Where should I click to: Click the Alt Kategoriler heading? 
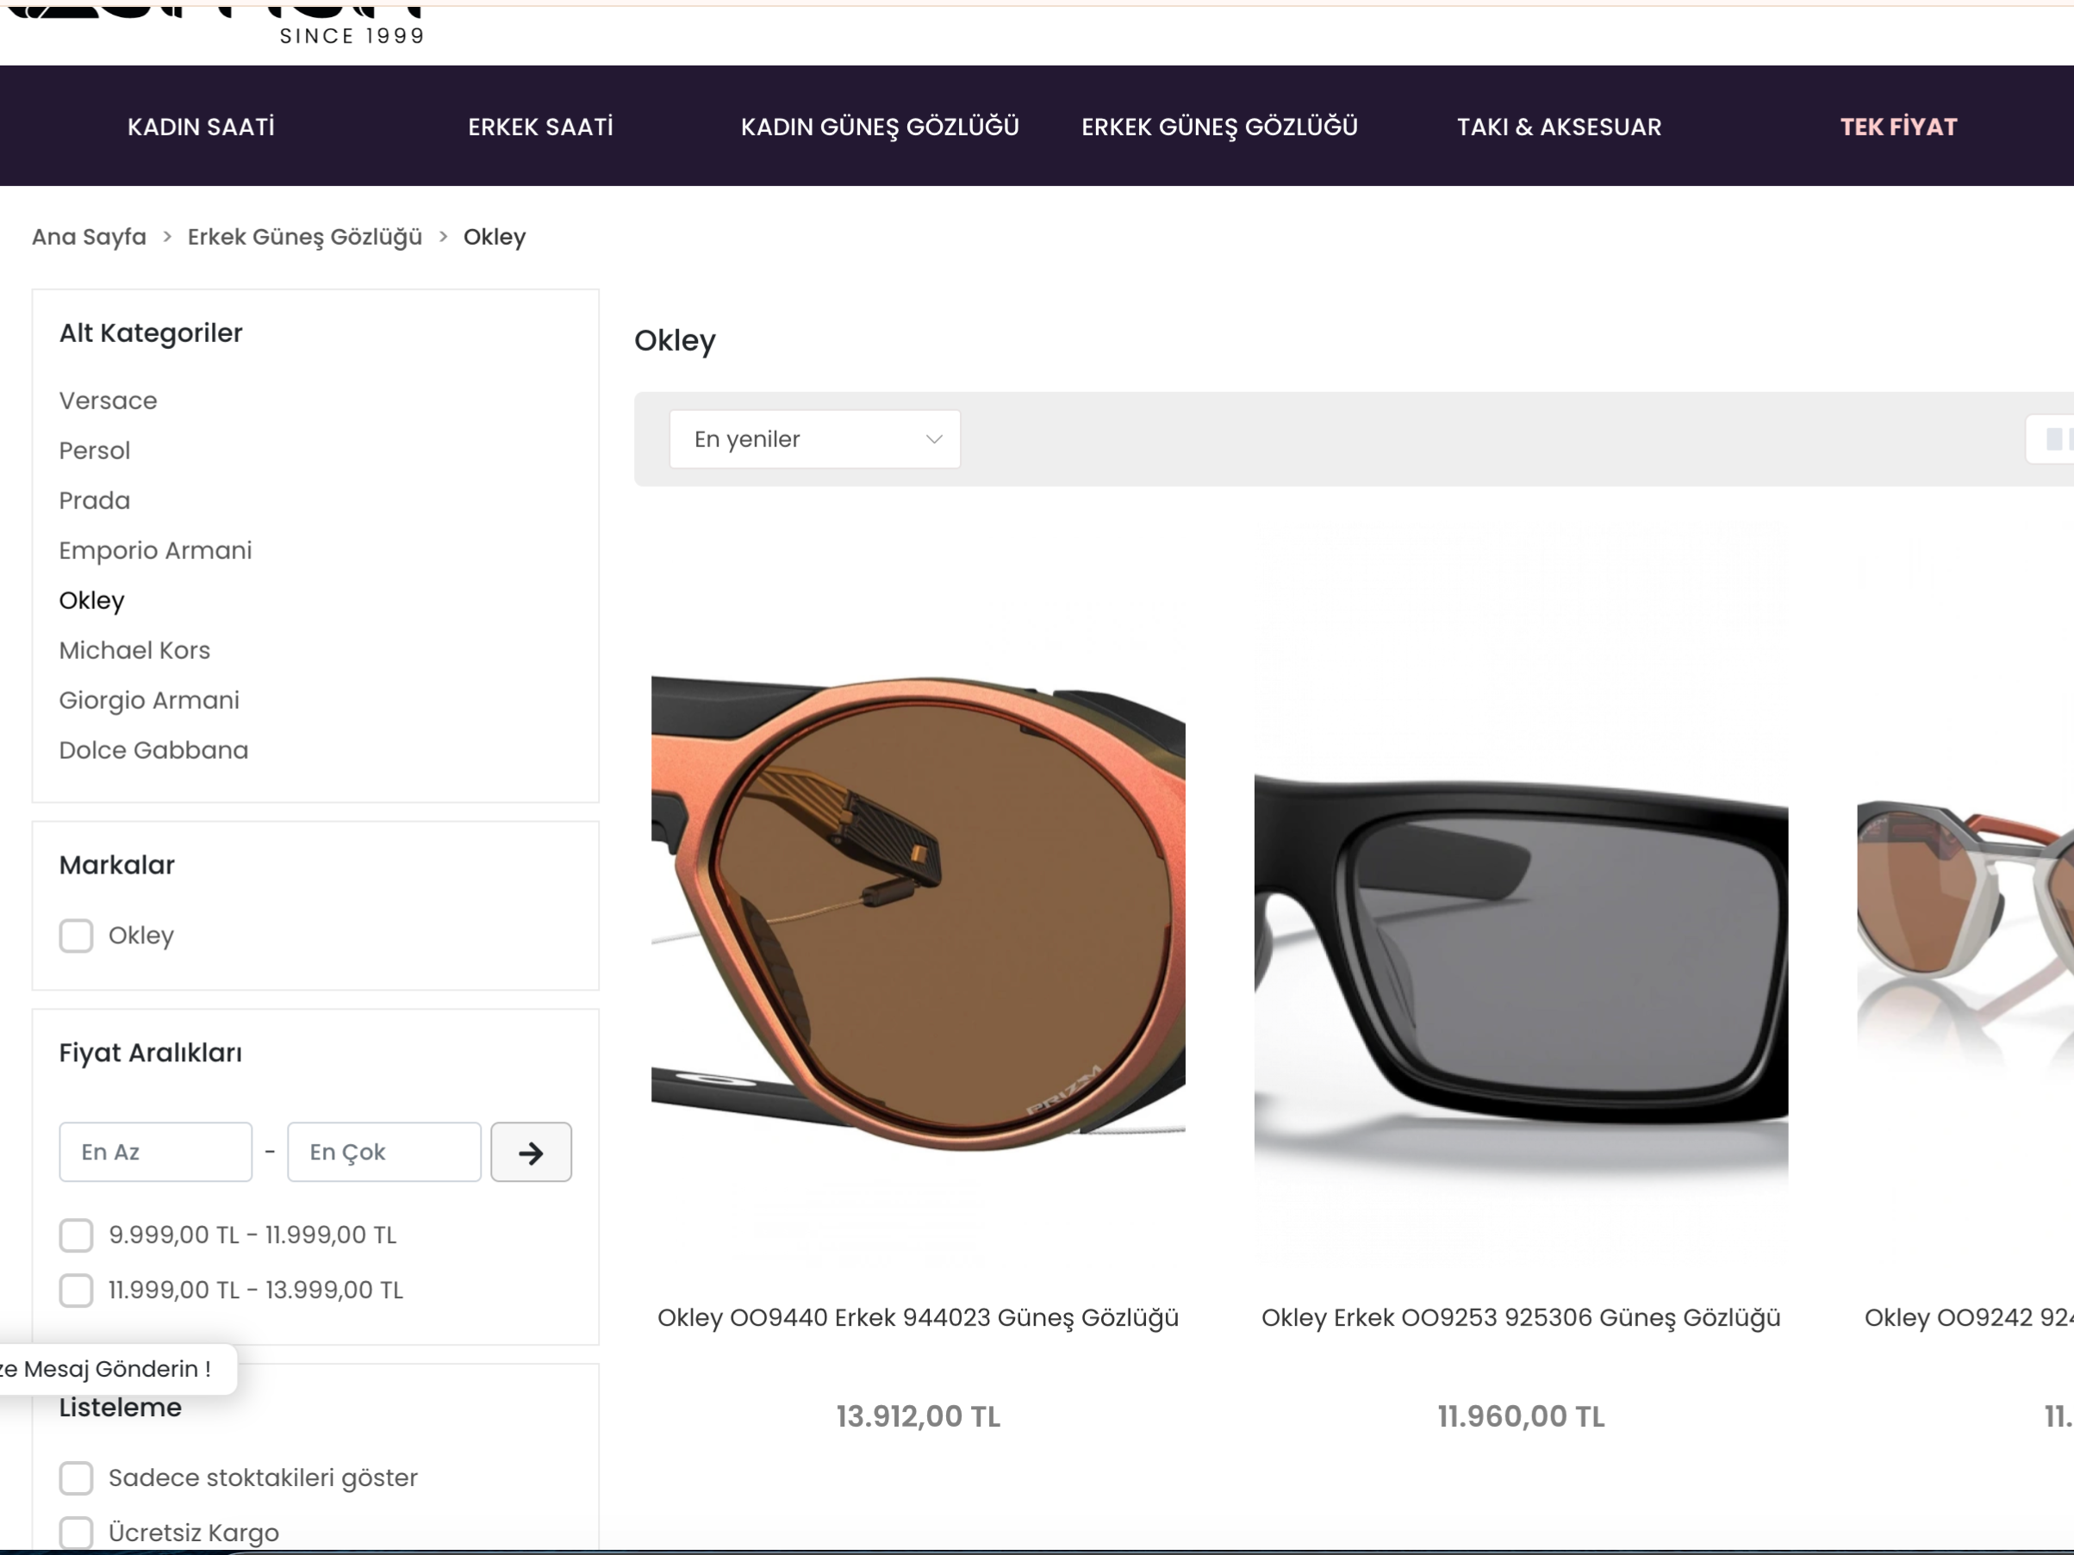[151, 333]
